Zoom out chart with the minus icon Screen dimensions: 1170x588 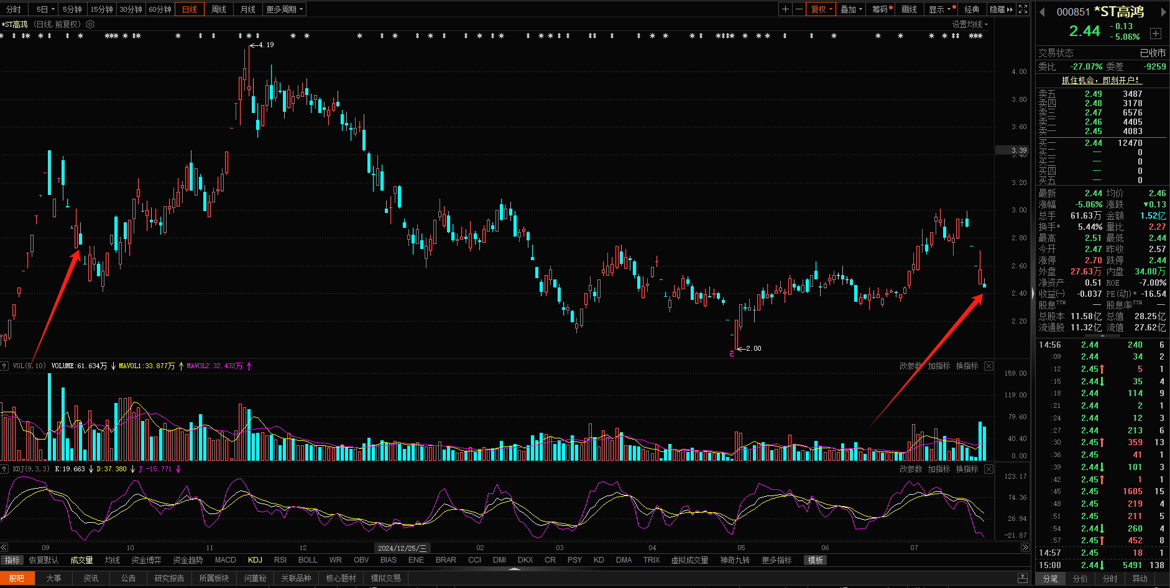(x=799, y=9)
